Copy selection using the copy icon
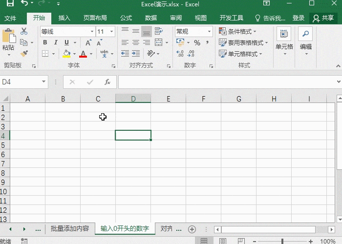Viewport: 342px width, 244px height. tap(24, 42)
